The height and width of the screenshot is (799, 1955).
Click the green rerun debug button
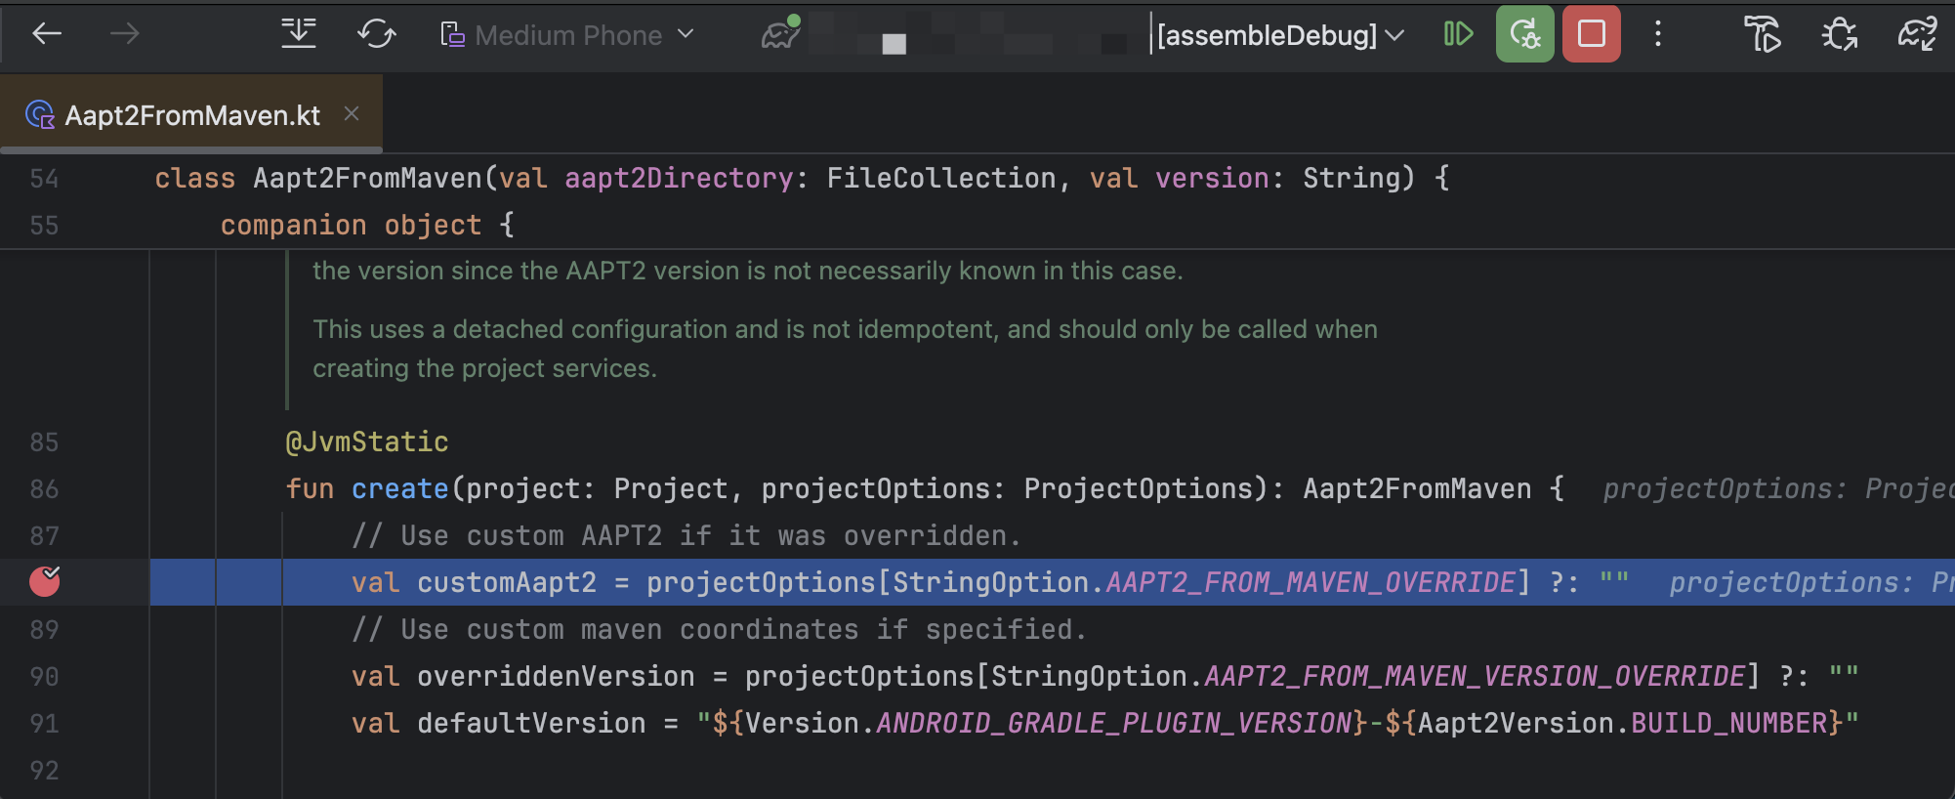point(1524,34)
